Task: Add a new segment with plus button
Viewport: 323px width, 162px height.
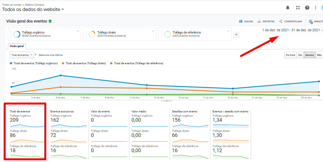Action: (237, 35)
